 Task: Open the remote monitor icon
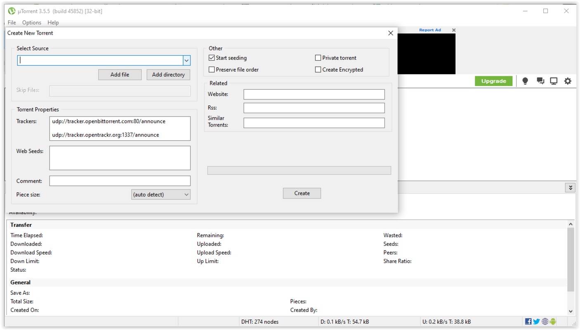(554, 81)
